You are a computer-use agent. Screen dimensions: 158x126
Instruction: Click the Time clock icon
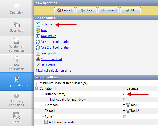click(x=38, y=30)
